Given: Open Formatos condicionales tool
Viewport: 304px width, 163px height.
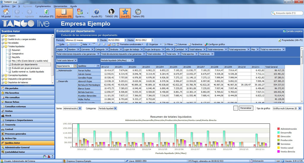Looking at the screenshot, I should click(130, 44).
